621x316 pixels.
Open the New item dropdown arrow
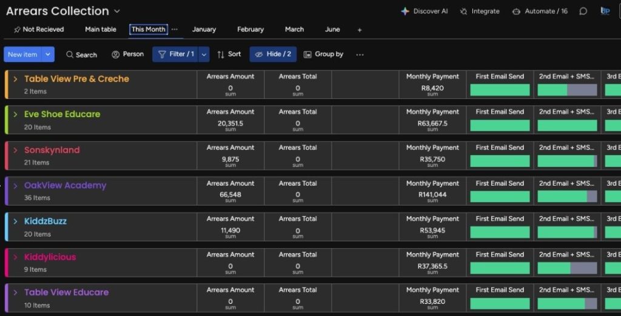click(48, 55)
